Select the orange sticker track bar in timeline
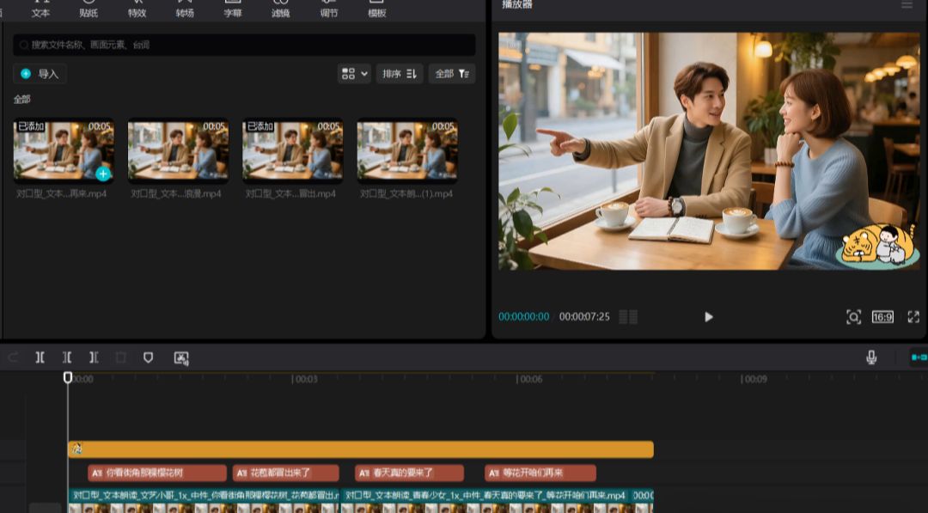Image resolution: width=928 pixels, height=513 pixels. [361, 449]
